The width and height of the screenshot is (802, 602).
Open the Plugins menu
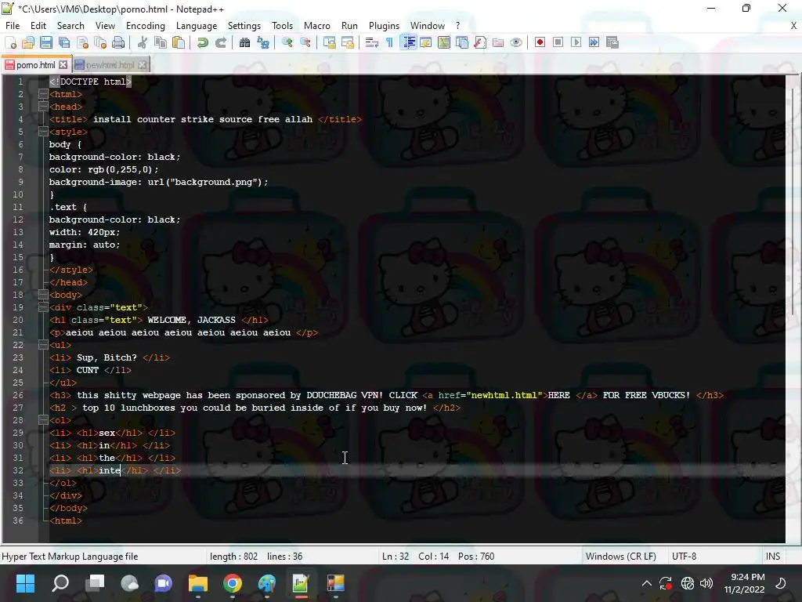pos(384,26)
